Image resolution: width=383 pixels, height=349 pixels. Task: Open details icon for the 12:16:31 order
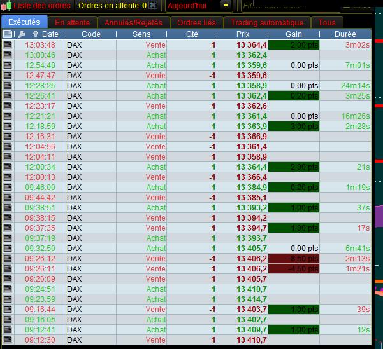(8, 137)
